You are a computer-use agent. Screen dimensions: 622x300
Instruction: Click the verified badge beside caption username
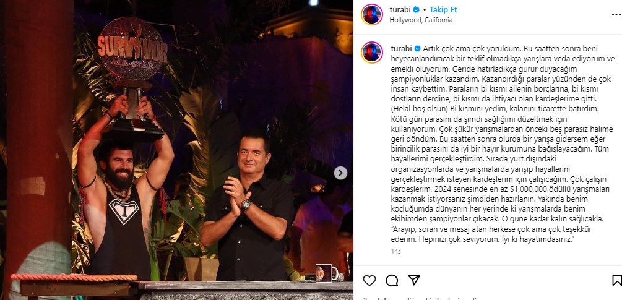[418, 49]
